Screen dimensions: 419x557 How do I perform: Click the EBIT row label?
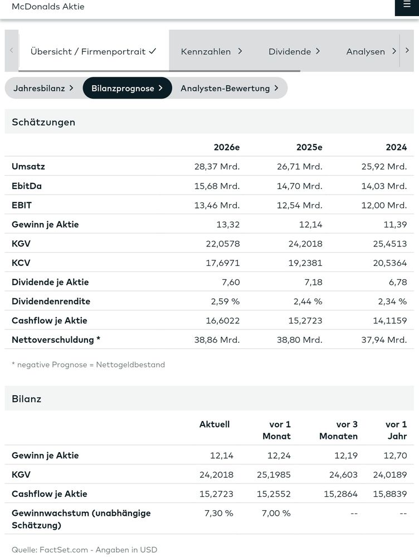[22, 205]
